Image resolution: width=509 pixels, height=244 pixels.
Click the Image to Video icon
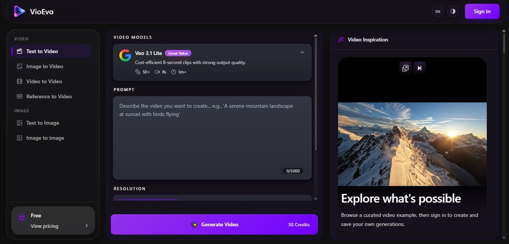(x=20, y=66)
